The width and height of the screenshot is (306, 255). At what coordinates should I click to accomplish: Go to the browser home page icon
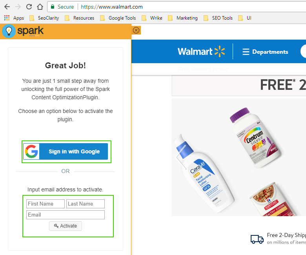[x=40, y=7]
